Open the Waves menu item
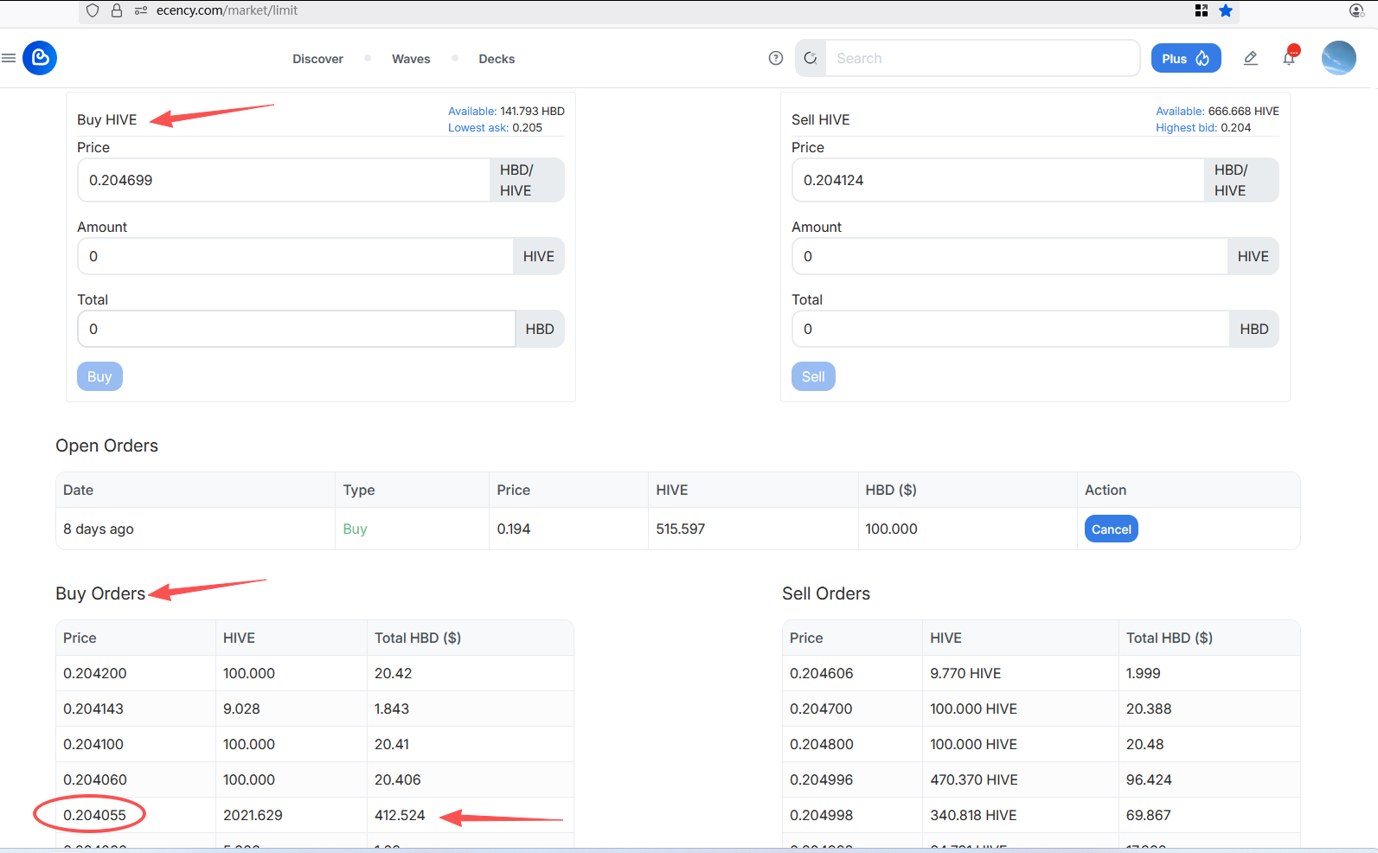The width and height of the screenshot is (1378, 853). coord(411,59)
